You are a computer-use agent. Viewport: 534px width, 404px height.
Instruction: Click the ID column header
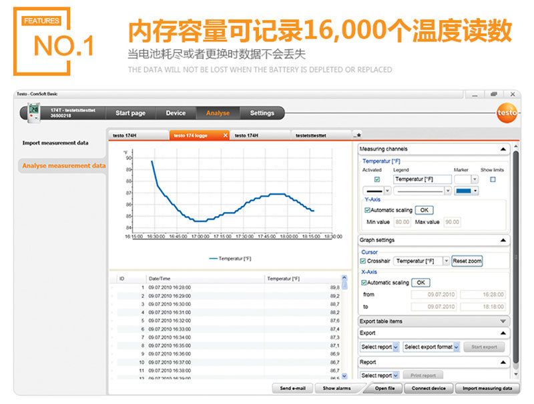pos(131,279)
